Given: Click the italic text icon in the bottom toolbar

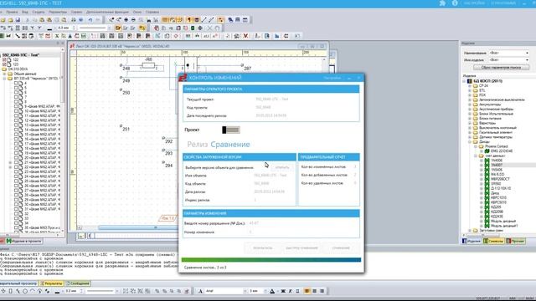Looking at the screenshot, I should 291,291.
